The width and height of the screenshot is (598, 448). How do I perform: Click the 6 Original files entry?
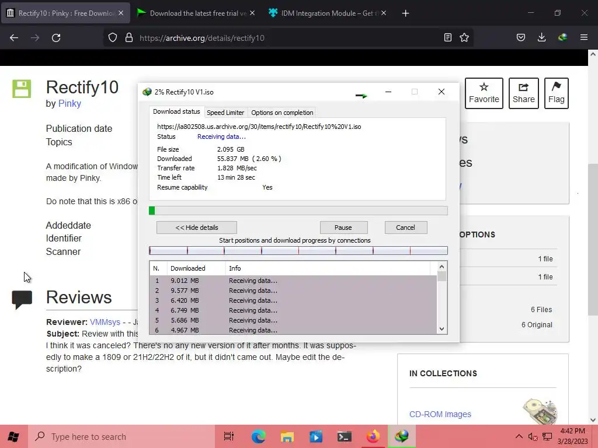[537, 324]
